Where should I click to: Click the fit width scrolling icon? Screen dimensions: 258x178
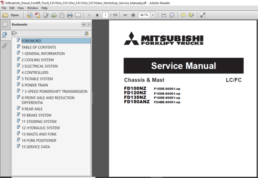point(164,15)
